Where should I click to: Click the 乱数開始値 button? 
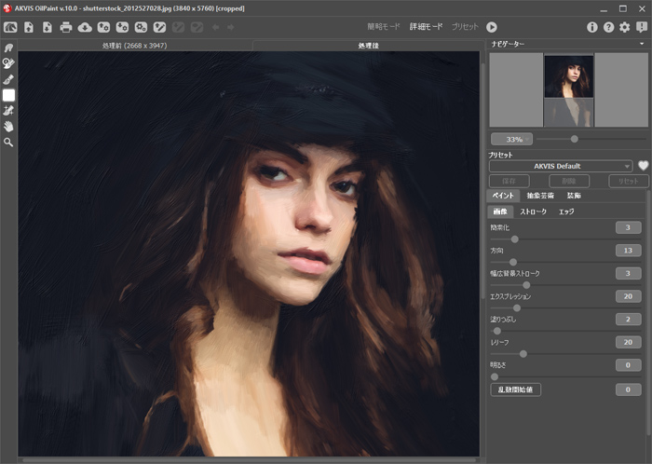pos(515,389)
